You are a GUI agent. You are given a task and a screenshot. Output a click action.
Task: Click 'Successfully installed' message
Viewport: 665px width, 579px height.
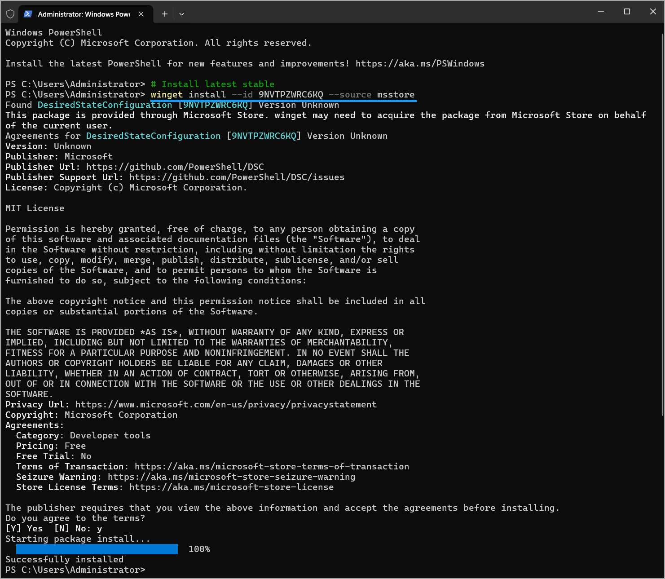(64, 559)
